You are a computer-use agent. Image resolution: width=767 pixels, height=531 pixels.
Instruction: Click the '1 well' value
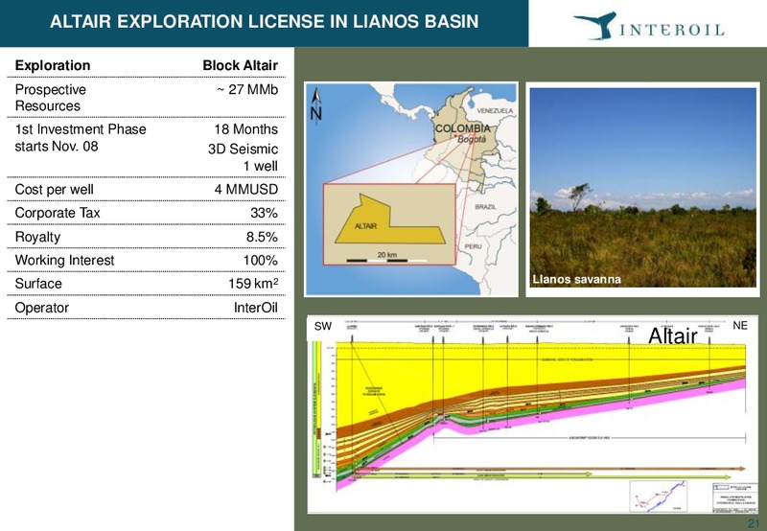pos(261,166)
